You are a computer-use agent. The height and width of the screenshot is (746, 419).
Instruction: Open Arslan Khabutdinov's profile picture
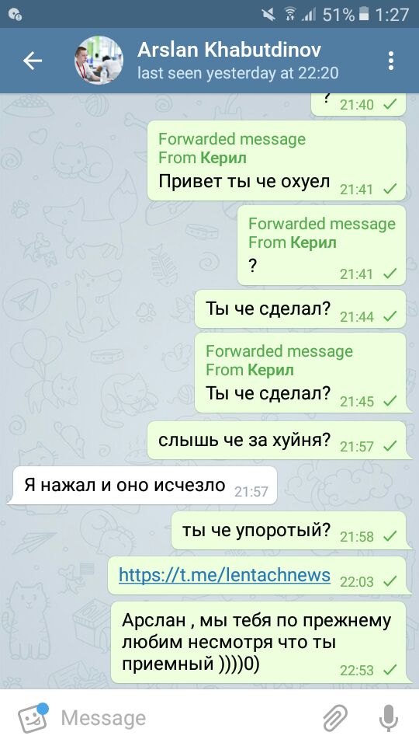tap(99, 61)
